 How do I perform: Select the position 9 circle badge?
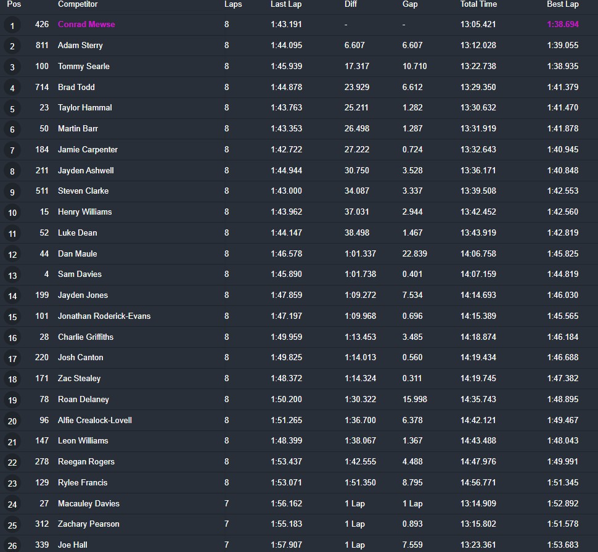point(12,192)
